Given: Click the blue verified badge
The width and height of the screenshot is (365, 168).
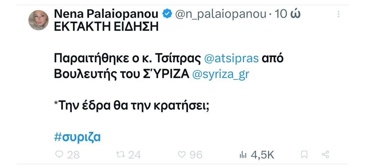Looking at the screenshot, I should pyautogui.click(x=168, y=14).
